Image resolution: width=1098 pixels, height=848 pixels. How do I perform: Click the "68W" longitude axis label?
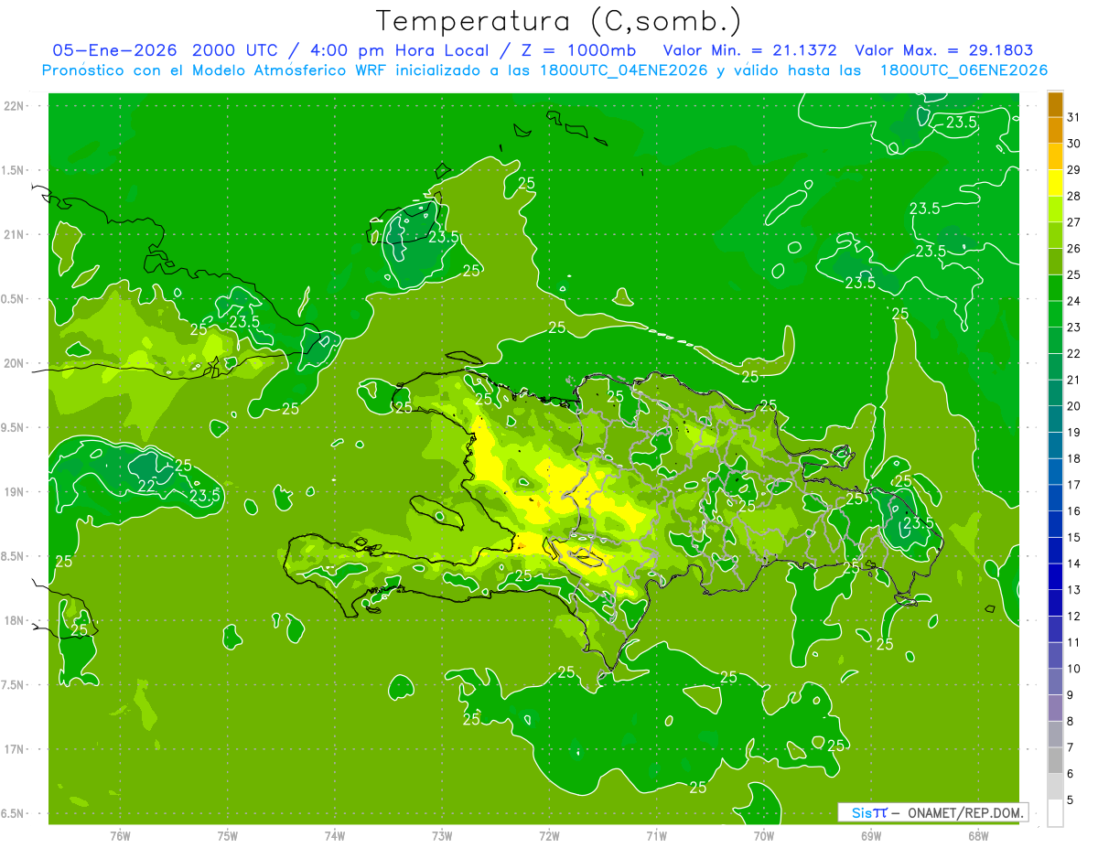978,835
